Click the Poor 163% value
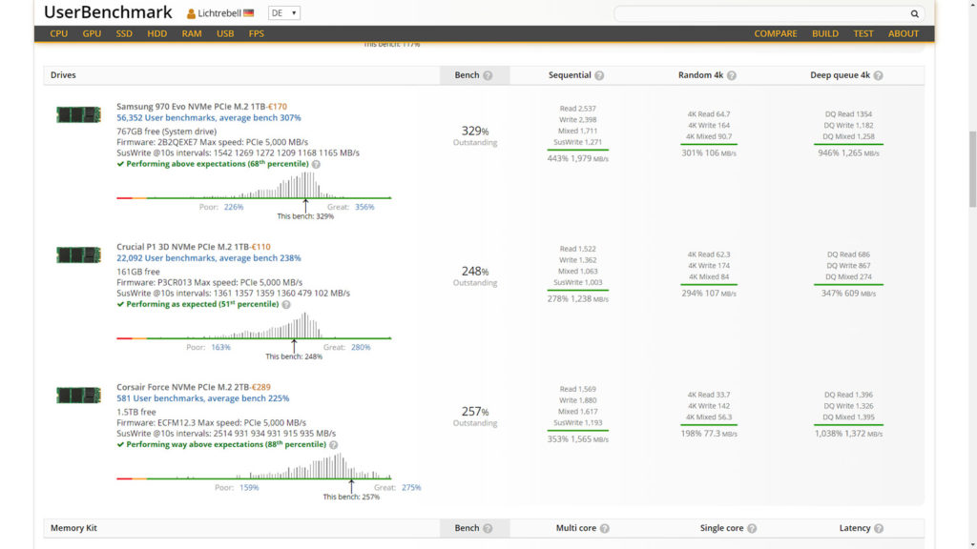977x549 pixels. 220,347
